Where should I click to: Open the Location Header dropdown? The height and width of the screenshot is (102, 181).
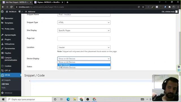[84, 47]
